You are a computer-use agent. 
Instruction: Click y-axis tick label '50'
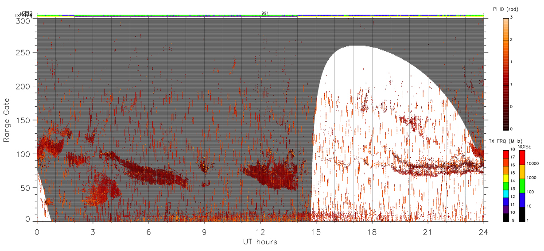click(x=25, y=188)
